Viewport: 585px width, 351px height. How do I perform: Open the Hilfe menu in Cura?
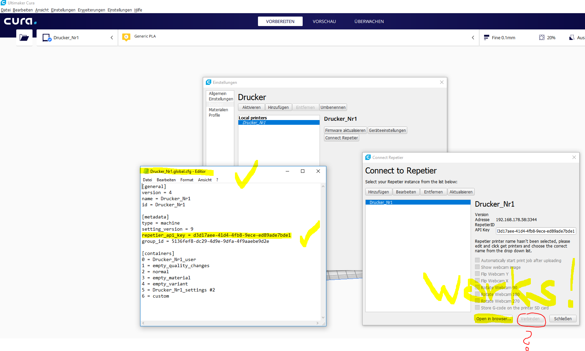point(138,10)
